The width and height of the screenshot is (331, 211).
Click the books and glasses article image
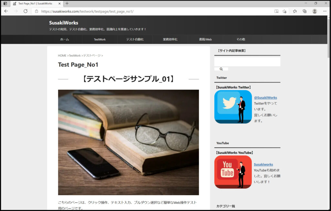pos(128,142)
